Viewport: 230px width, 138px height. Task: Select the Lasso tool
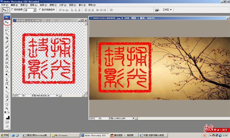(x=7, y=30)
